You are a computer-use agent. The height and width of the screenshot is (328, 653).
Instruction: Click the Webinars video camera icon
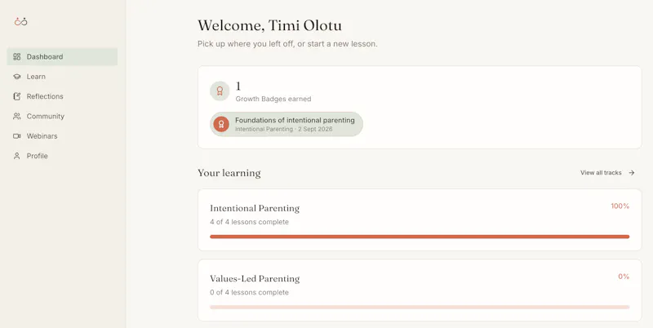tap(16, 136)
